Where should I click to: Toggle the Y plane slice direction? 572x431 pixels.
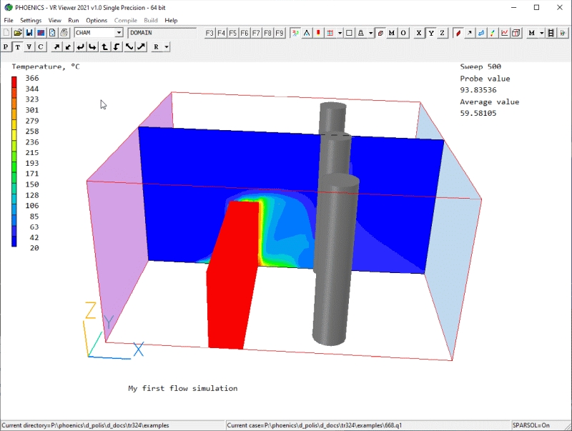(431, 33)
